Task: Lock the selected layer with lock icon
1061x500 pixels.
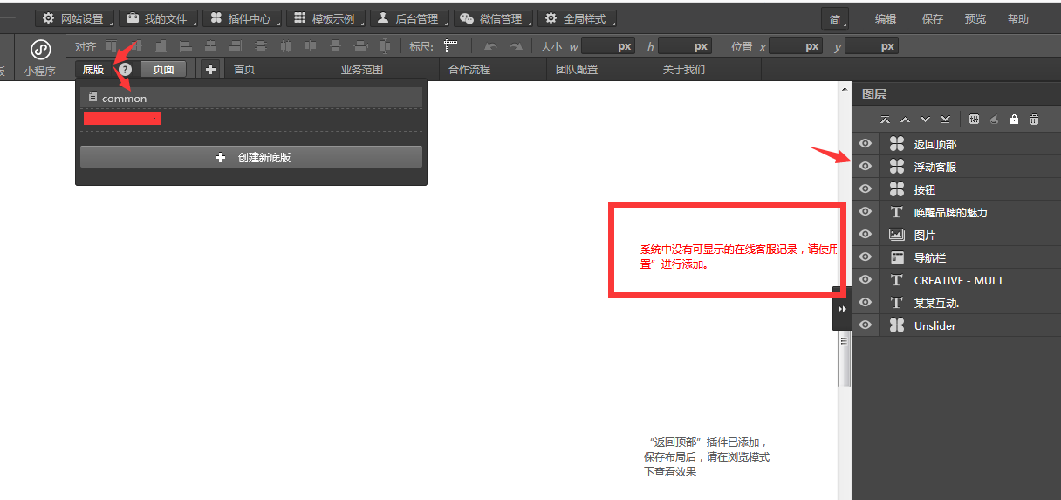Action: tap(1014, 120)
